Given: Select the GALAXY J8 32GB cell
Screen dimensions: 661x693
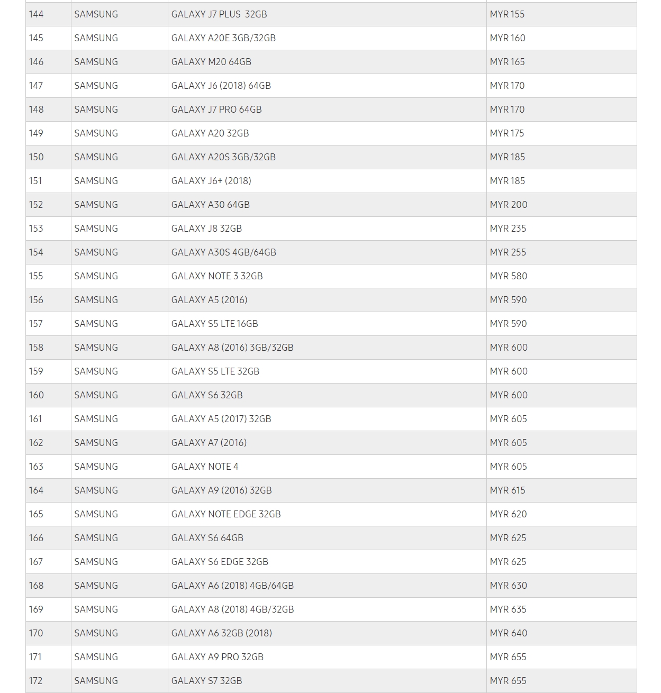Looking at the screenshot, I should click(206, 229).
